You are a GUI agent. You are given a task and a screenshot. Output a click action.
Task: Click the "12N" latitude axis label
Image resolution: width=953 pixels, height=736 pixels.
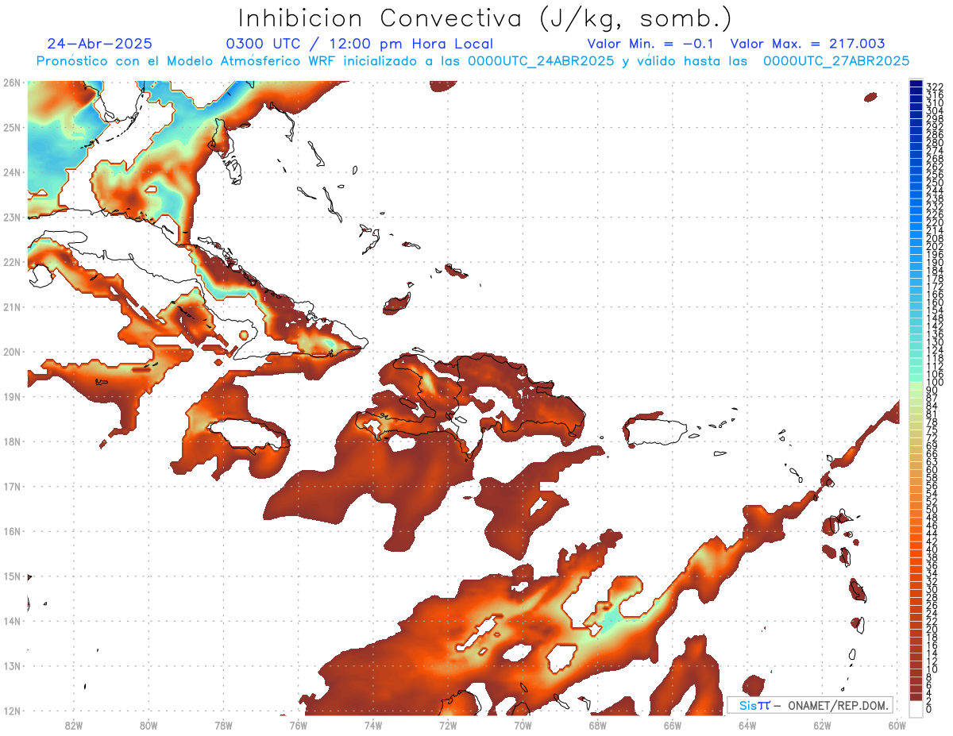tap(11, 711)
